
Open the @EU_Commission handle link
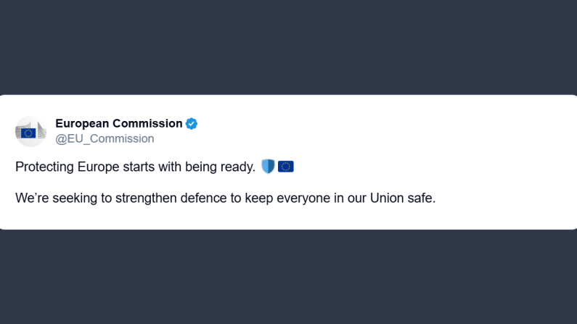pyautogui.click(x=105, y=138)
